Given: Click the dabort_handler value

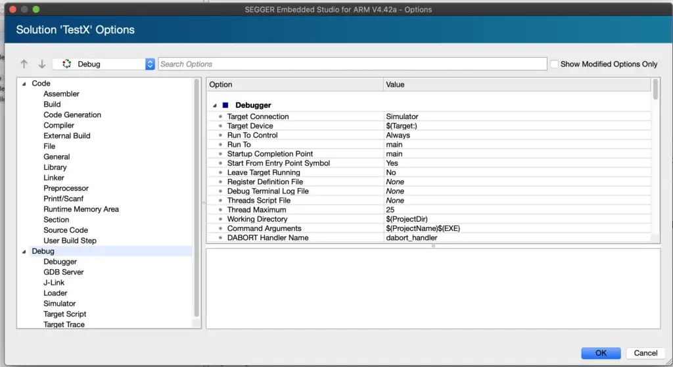Looking at the screenshot, I should (411, 237).
